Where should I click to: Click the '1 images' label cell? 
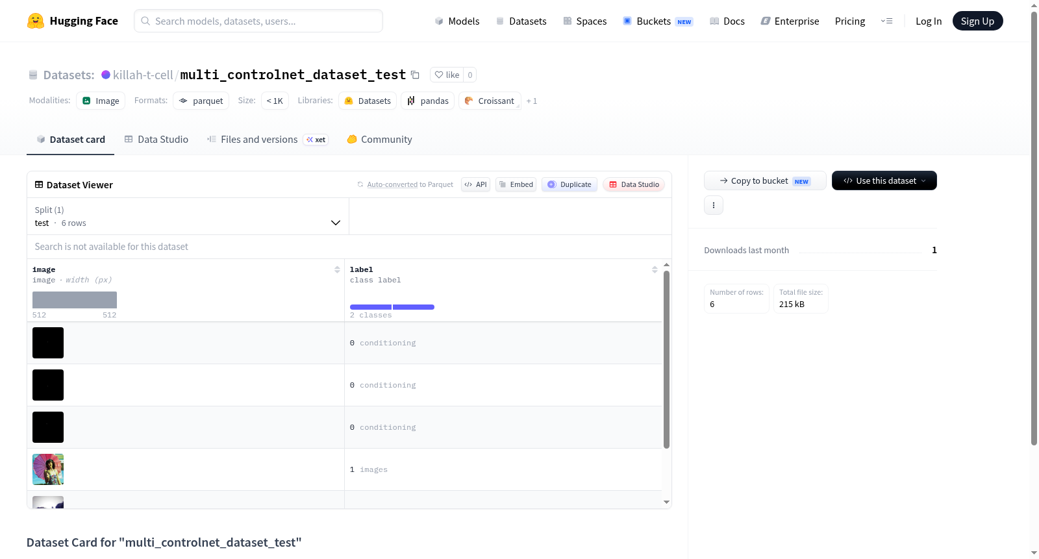point(503,469)
